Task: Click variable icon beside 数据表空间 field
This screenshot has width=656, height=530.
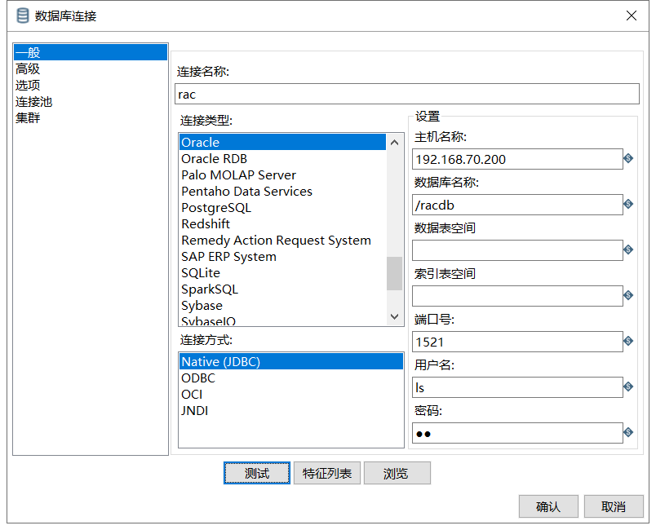Action: click(628, 250)
